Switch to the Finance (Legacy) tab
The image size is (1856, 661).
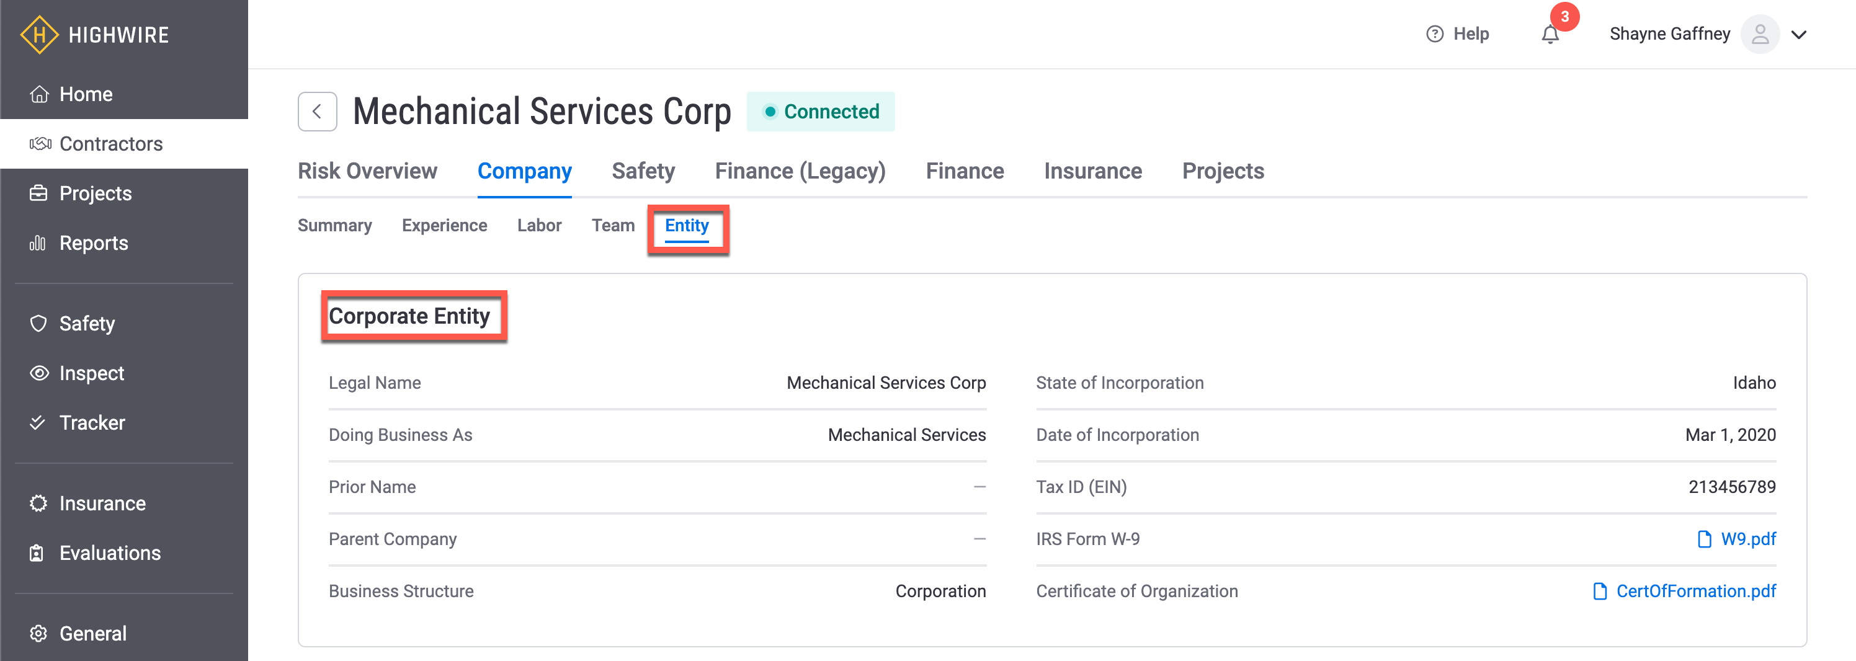(800, 171)
